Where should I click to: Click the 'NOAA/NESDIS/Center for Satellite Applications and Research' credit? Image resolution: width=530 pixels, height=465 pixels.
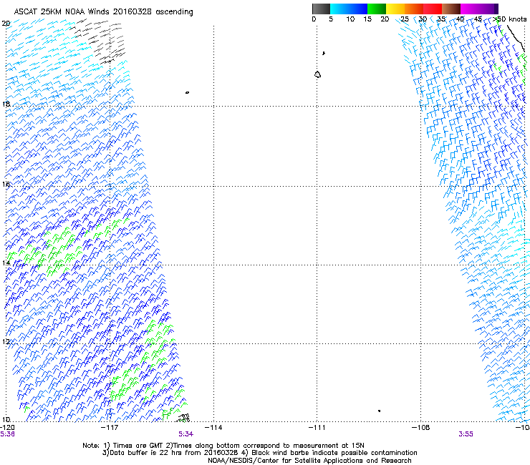tap(309, 461)
